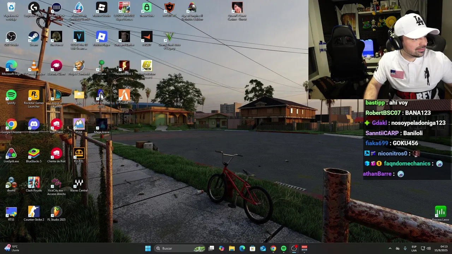Open the Stream Deck desktop shortcut

pyautogui.click(x=56, y=10)
